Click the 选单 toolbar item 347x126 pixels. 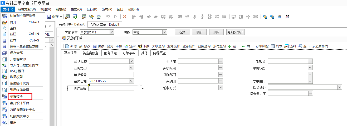tap(130, 46)
